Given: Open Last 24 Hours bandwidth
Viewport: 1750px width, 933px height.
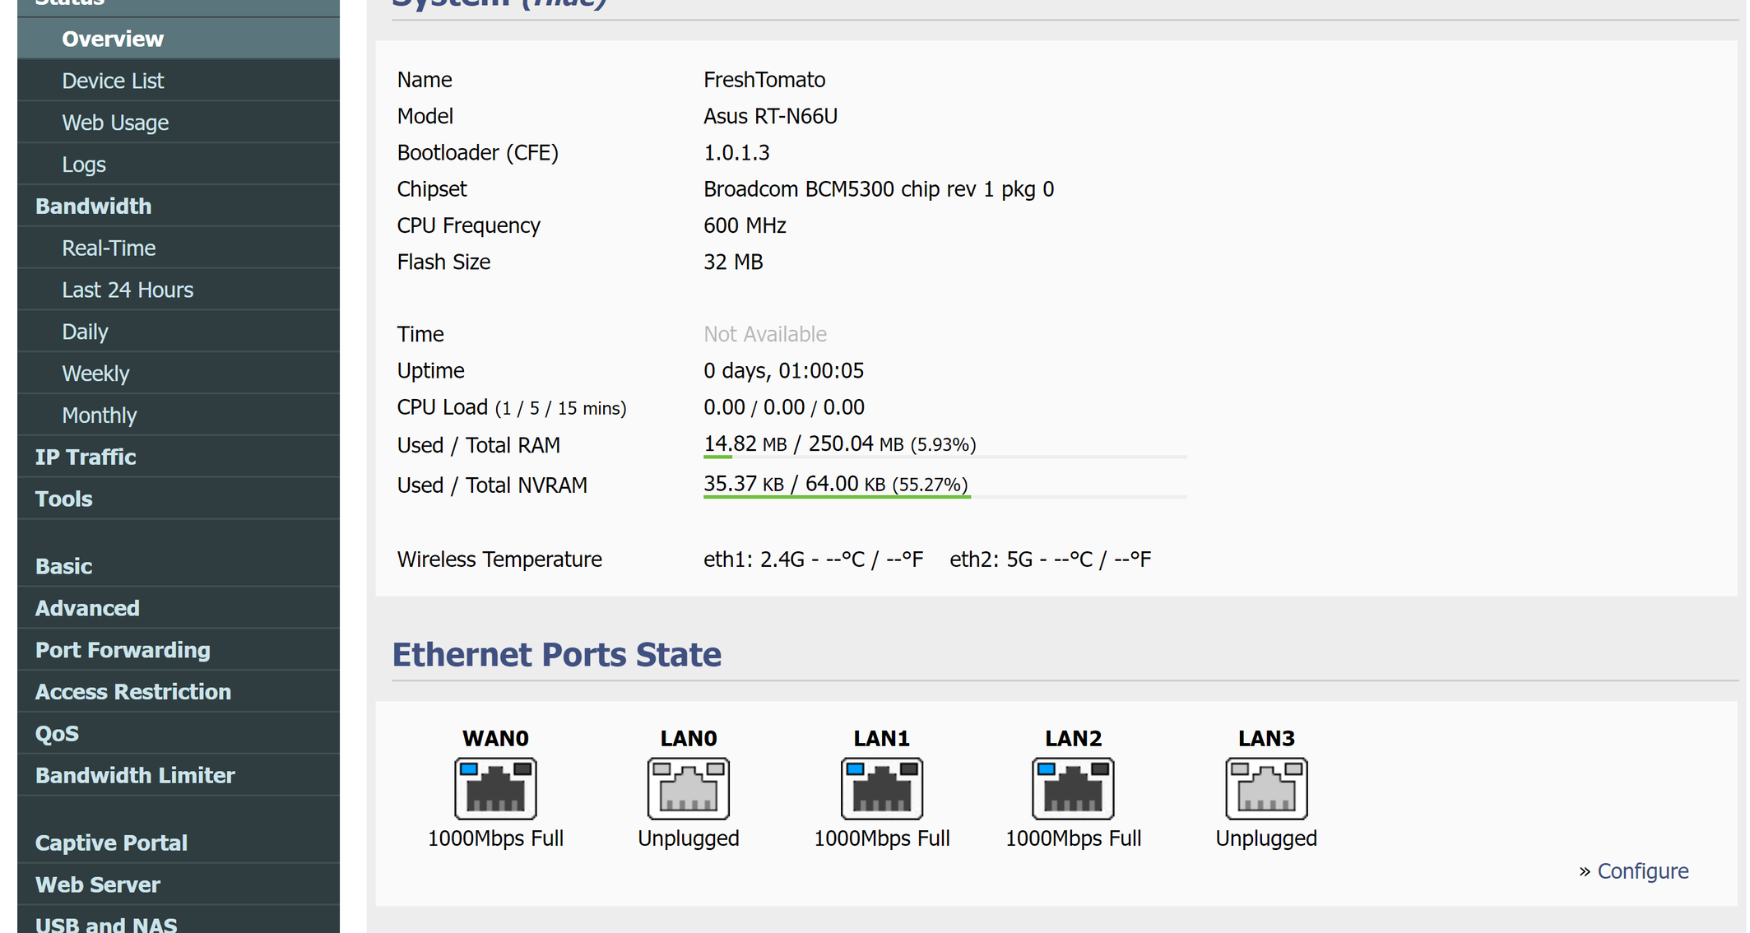Looking at the screenshot, I should tap(128, 290).
